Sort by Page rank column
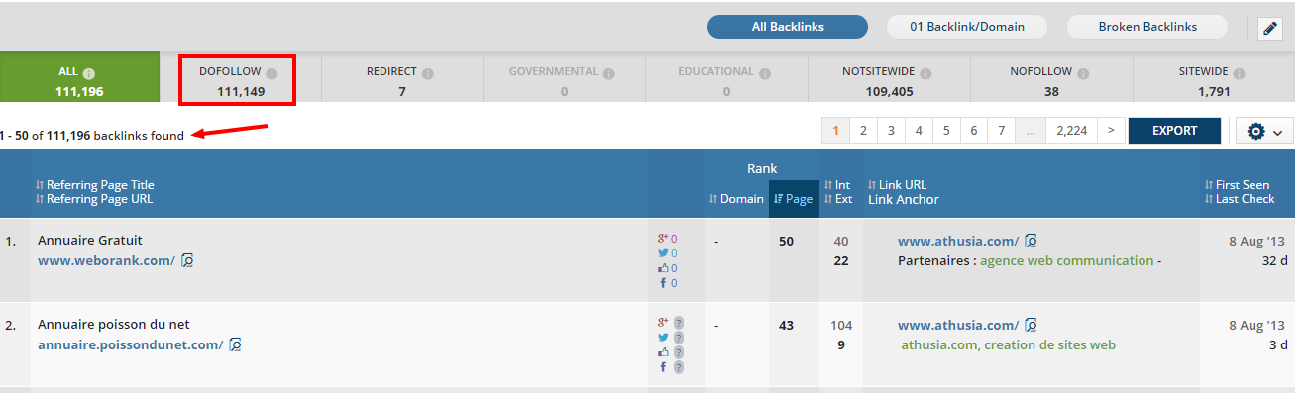 [x=793, y=199]
